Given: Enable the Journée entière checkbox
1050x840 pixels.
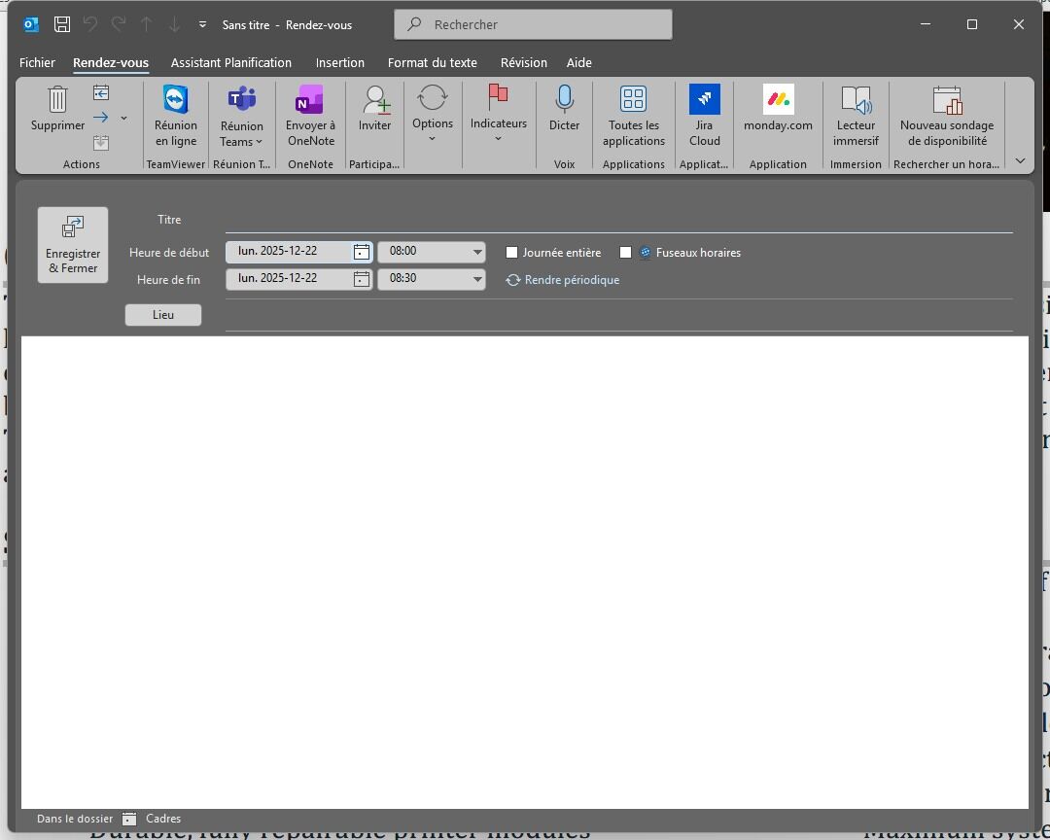Looking at the screenshot, I should tap(511, 253).
